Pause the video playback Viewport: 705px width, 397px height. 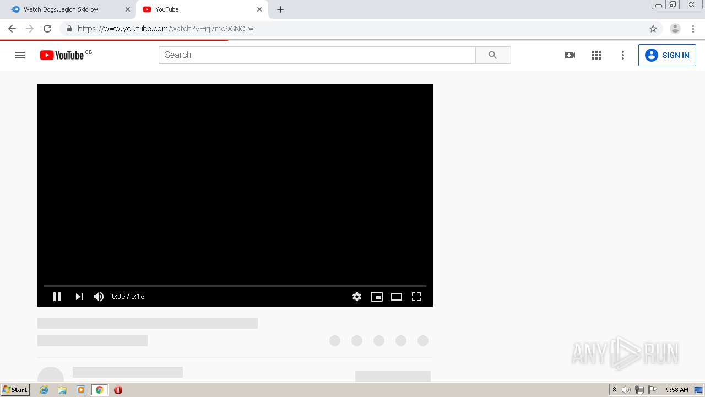click(x=57, y=297)
